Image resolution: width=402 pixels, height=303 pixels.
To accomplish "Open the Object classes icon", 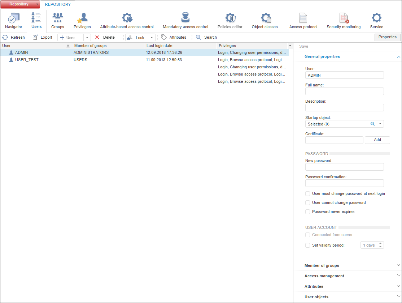I will tap(265, 18).
